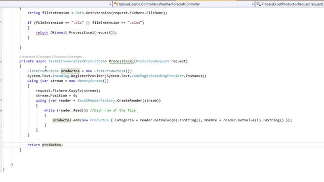Click the class icon beside WeatherForecastController
This screenshot has width=324, height=182.
[116, 4]
